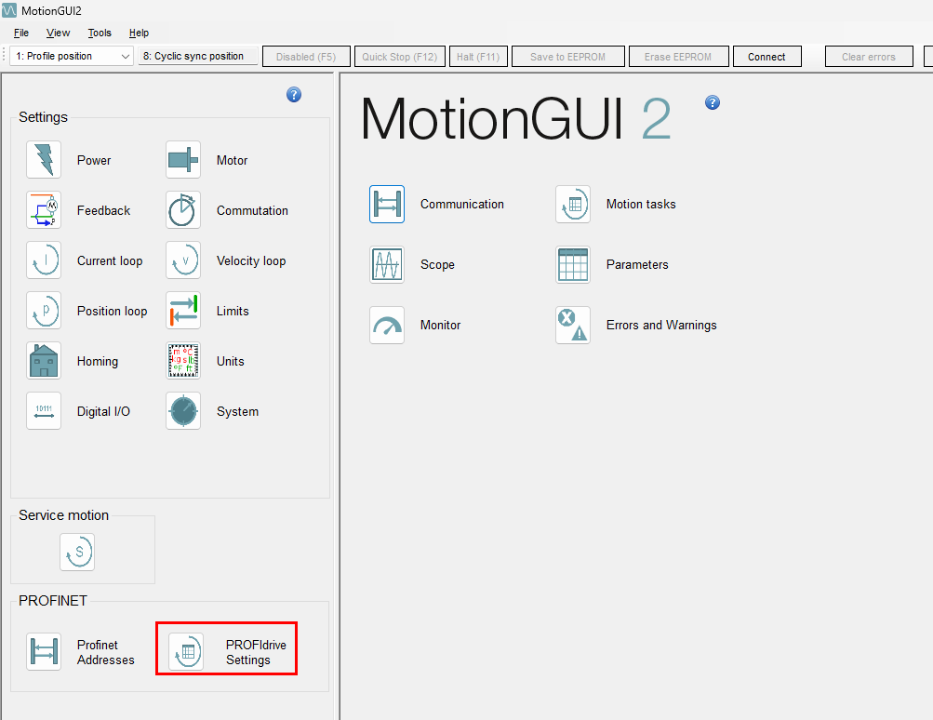Click the PROFIdrive Settings label

tap(256, 653)
